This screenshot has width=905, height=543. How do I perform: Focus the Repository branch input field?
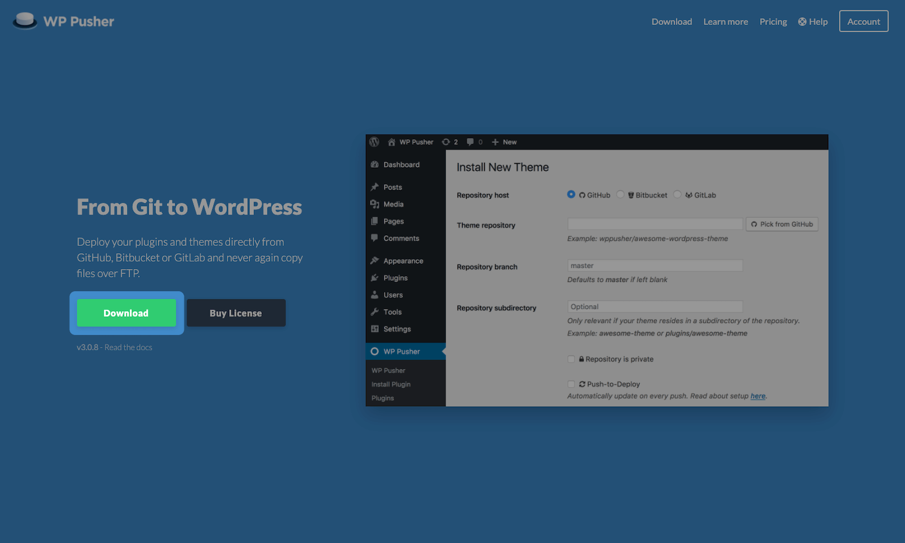tap(655, 266)
